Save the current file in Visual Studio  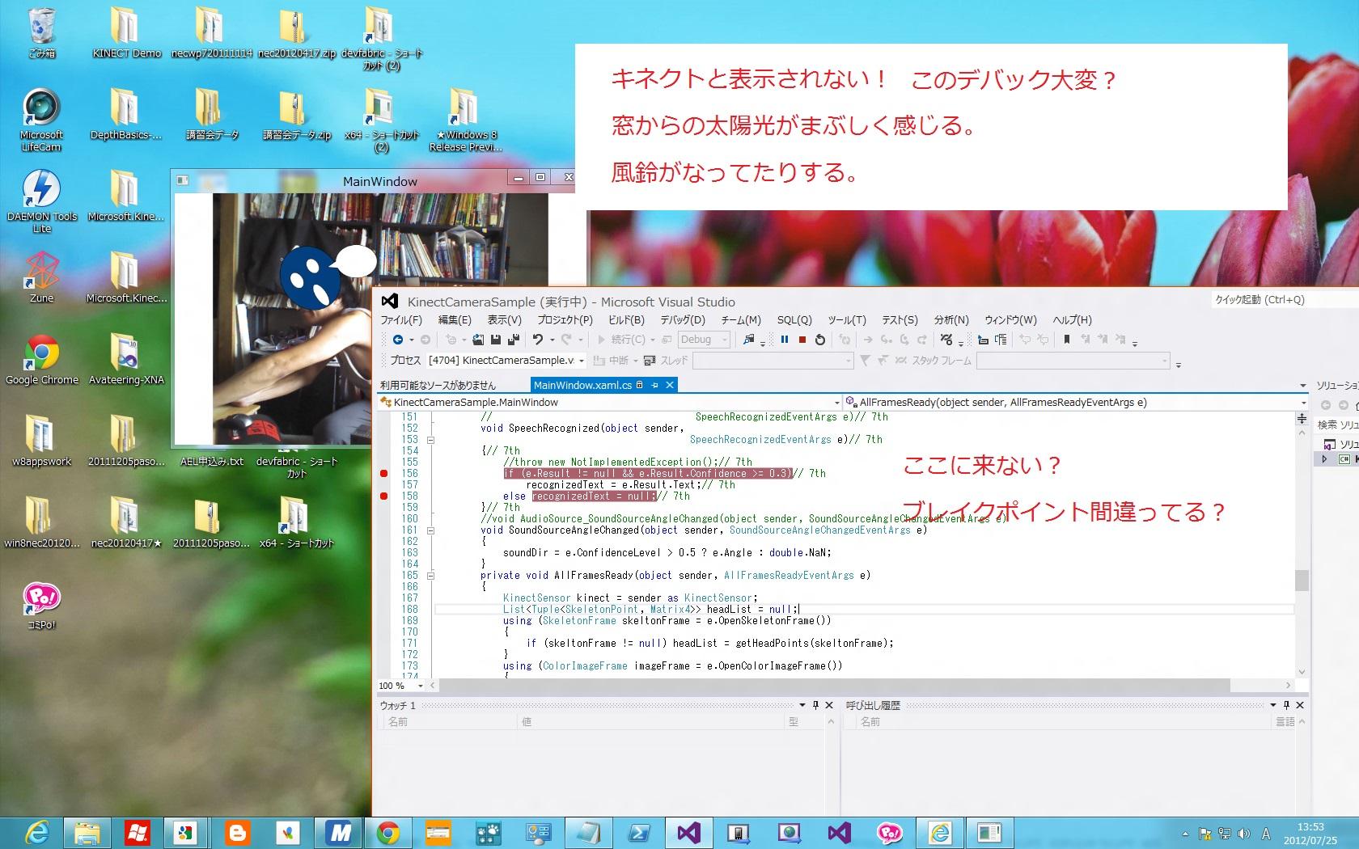[496, 340]
